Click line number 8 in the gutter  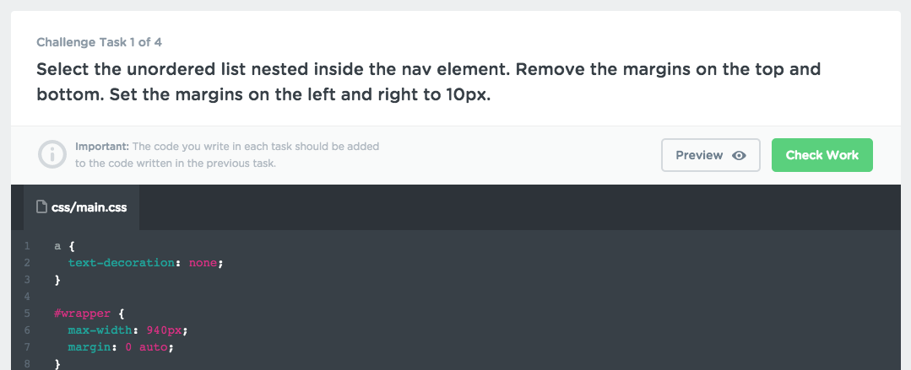27,363
